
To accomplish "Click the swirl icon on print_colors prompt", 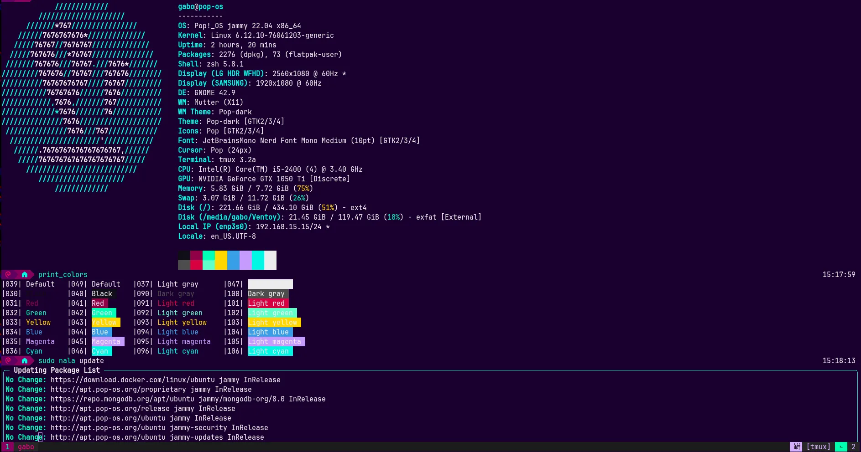I will click(x=8, y=274).
